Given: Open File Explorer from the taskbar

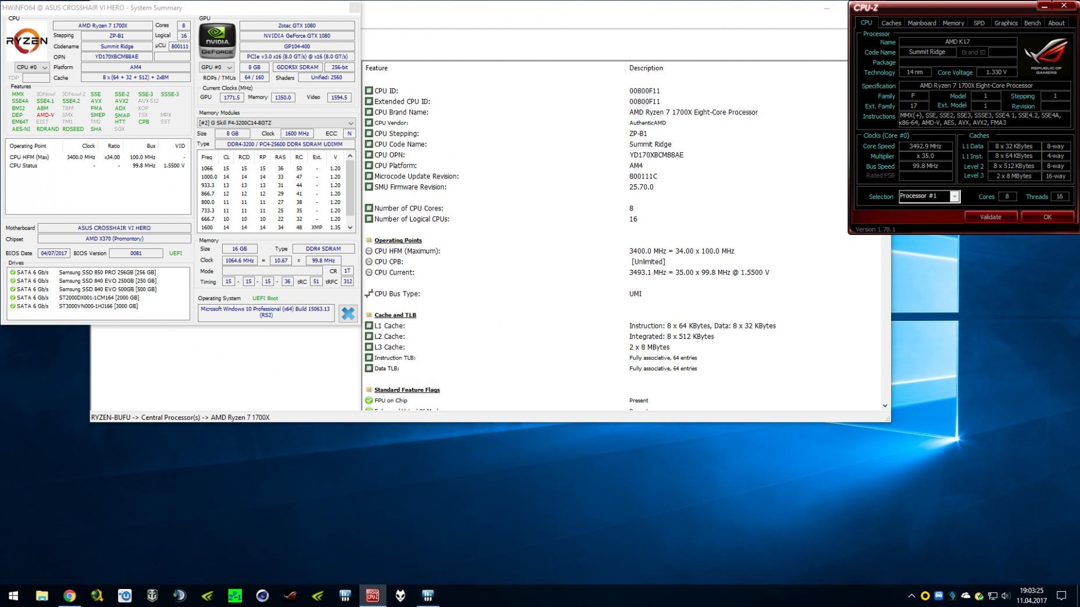Looking at the screenshot, I should point(42,595).
